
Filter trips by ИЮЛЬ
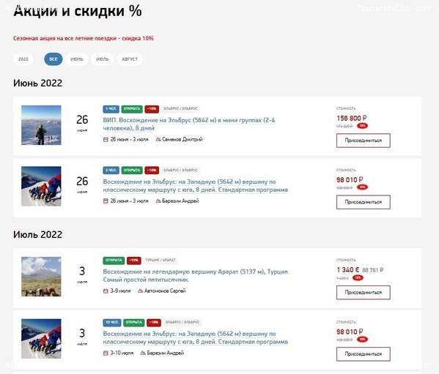[102, 59]
